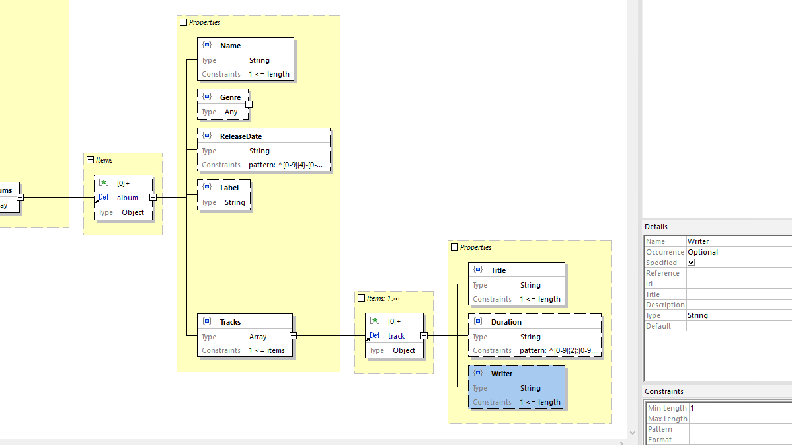792x445 pixels.
Task: Click the object icon on the ReleaseDate node
Action: click(x=206, y=136)
